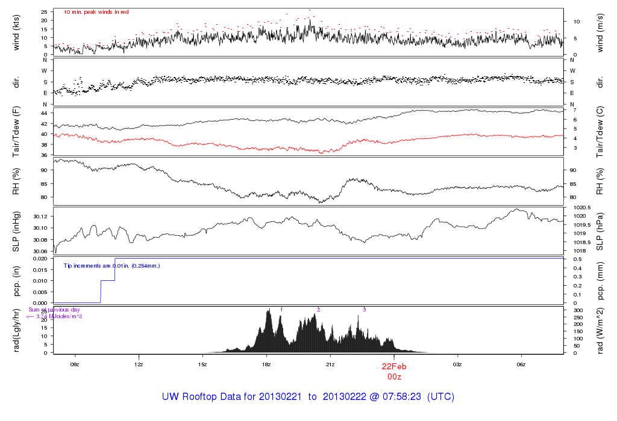Click the red '00z' time label

[394, 376]
